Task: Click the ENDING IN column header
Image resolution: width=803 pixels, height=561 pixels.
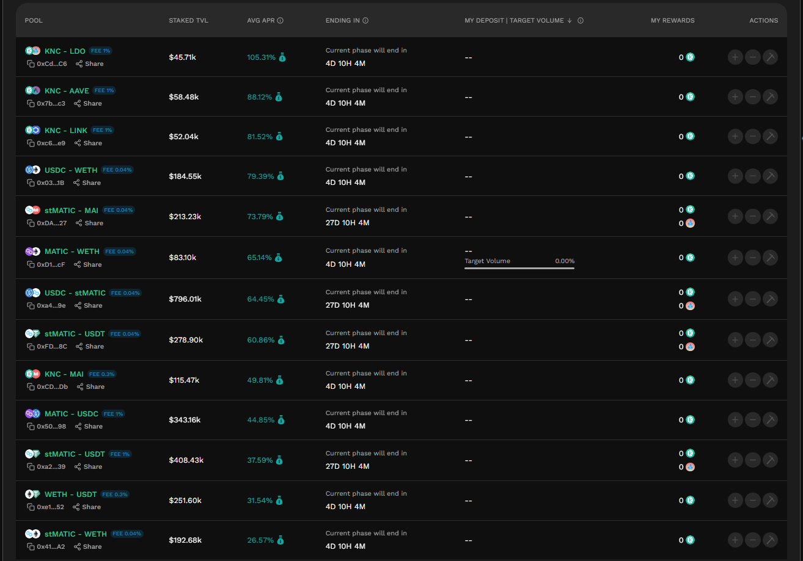Action: 342,21
